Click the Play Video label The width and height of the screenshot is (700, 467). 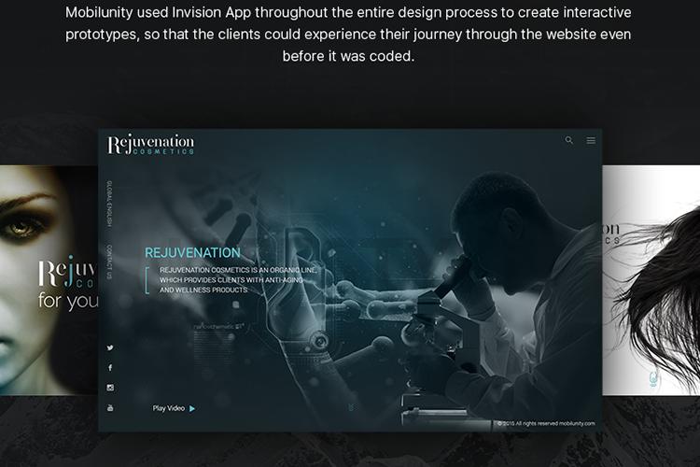pyautogui.click(x=168, y=408)
